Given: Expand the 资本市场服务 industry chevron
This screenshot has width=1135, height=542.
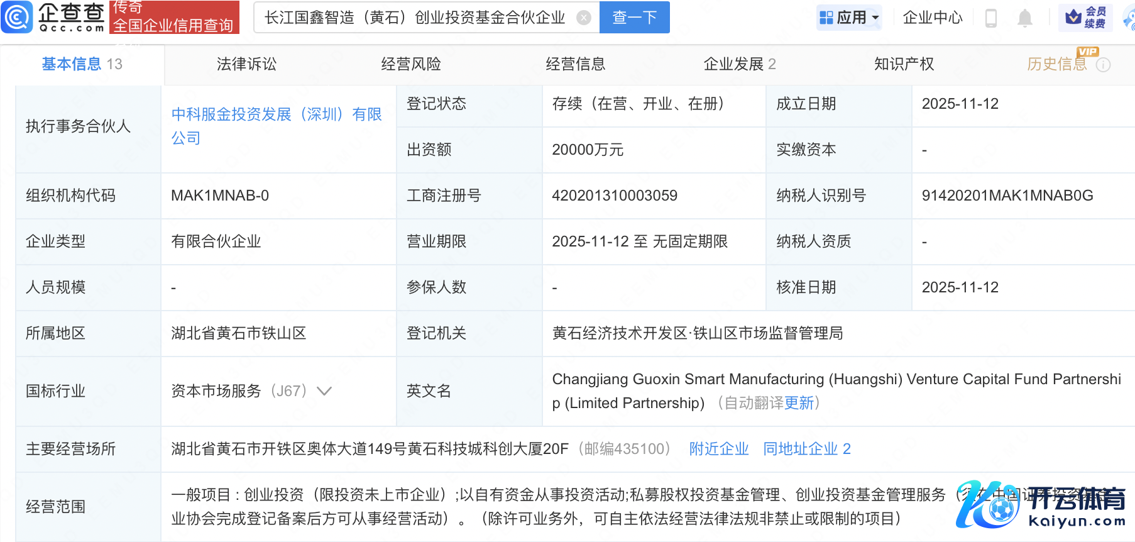Looking at the screenshot, I should [324, 391].
